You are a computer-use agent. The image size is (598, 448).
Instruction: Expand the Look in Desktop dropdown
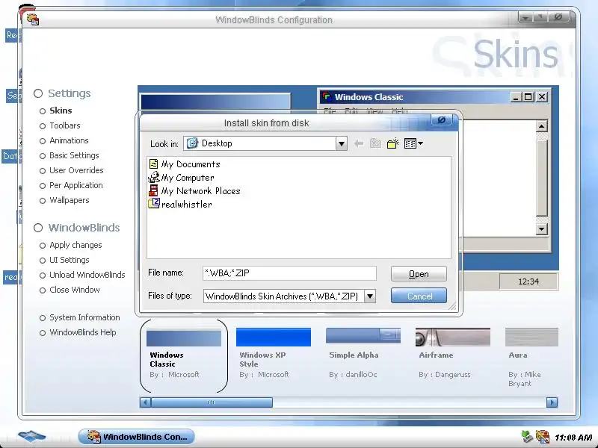pyautogui.click(x=342, y=143)
